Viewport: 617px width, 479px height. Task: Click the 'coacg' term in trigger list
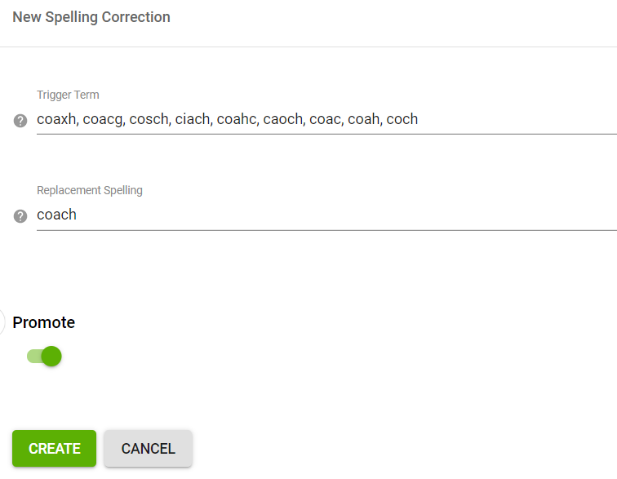pyautogui.click(x=103, y=119)
